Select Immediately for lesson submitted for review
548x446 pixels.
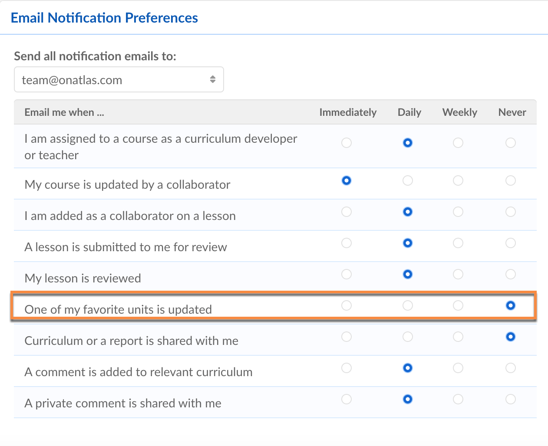[x=346, y=243]
